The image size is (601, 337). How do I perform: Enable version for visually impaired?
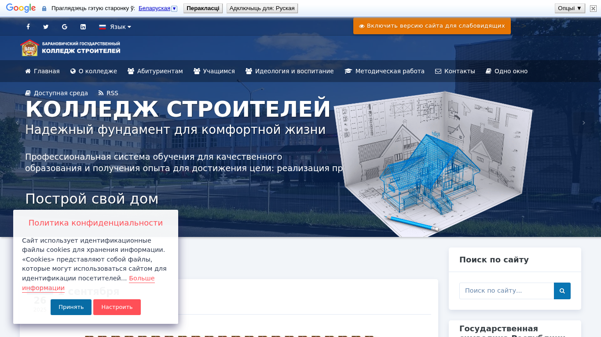click(x=432, y=26)
